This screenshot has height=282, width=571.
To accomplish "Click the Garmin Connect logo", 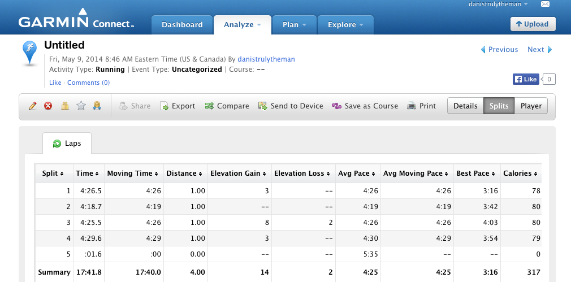I will pyautogui.click(x=76, y=23).
